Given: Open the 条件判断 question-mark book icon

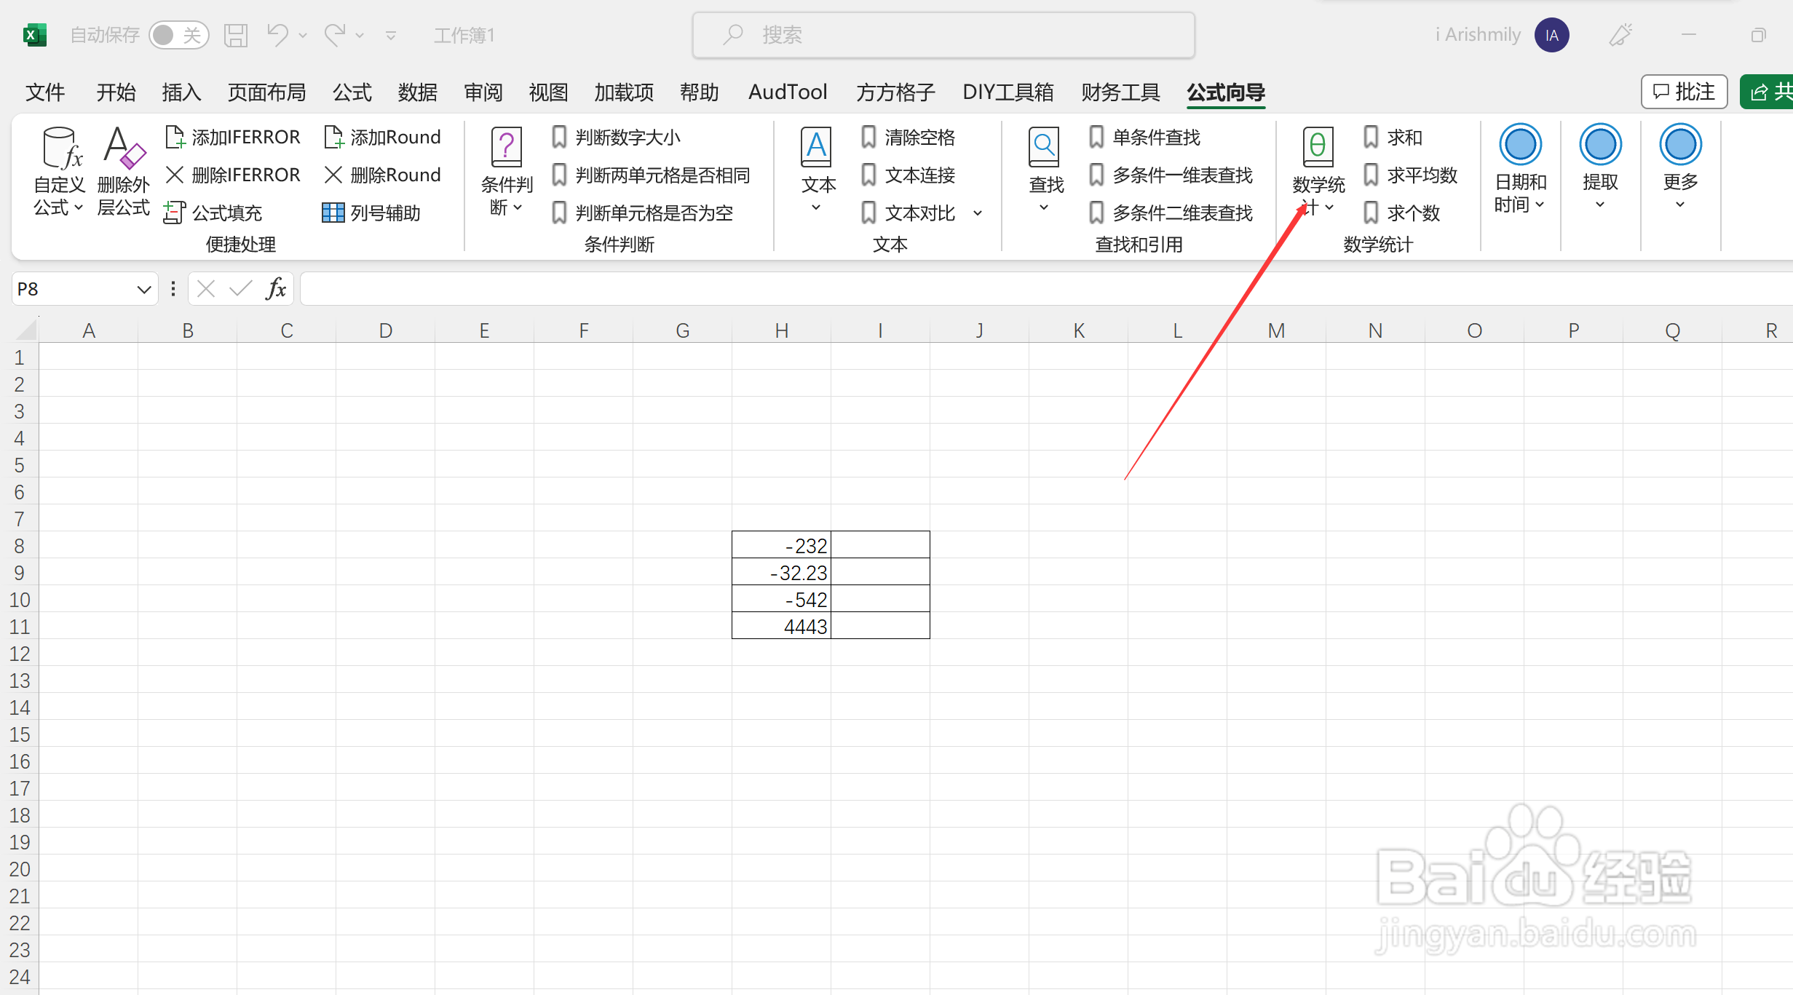Looking at the screenshot, I should [507, 148].
